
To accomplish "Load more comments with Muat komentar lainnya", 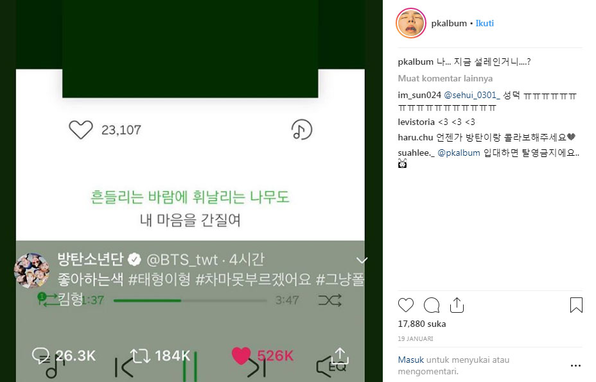I will [445, 79].
